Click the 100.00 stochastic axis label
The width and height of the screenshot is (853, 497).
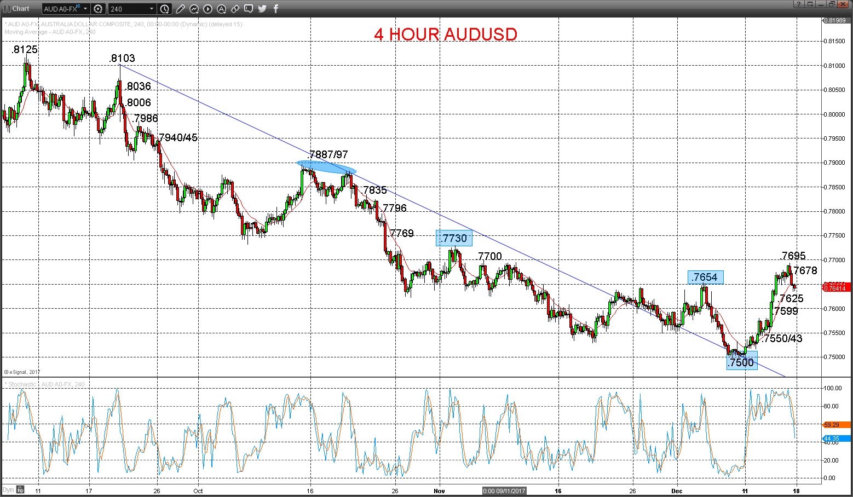coord(833,388)
